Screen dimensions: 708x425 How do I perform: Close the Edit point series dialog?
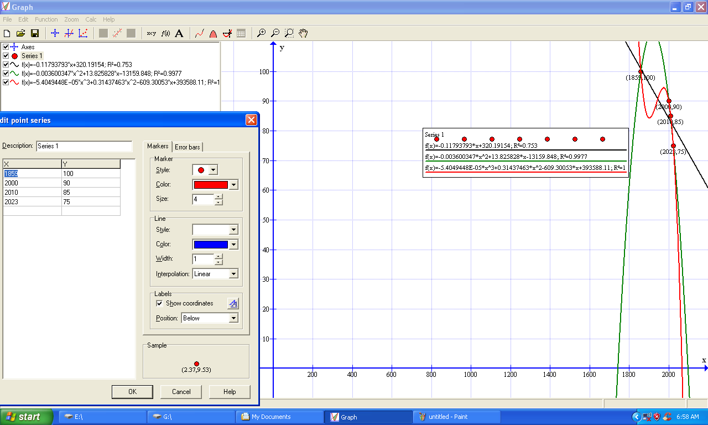pyautogui.click(x=251, y=120)
